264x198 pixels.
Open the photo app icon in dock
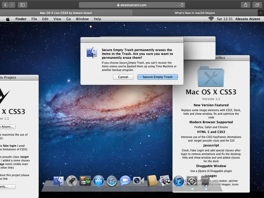tap(165, 181)
